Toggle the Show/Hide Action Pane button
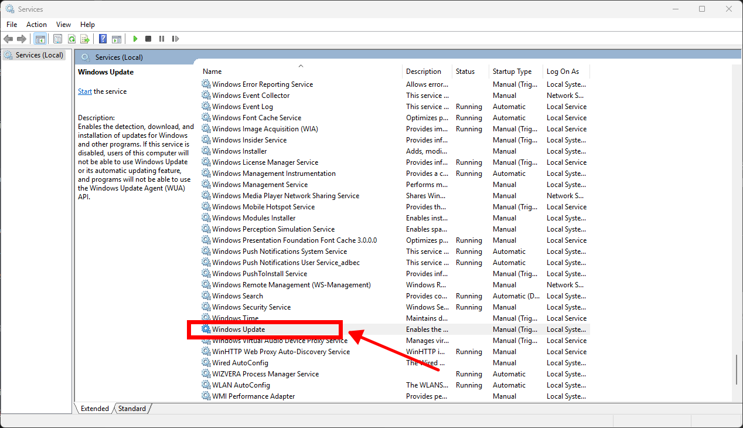 click(117, 39)
